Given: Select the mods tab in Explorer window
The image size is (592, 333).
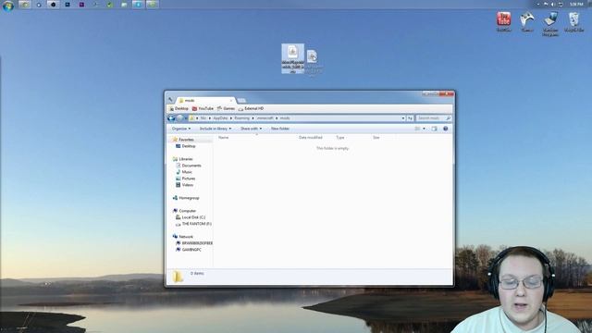Looking at the screenshot, I should (x=205, y=101).
